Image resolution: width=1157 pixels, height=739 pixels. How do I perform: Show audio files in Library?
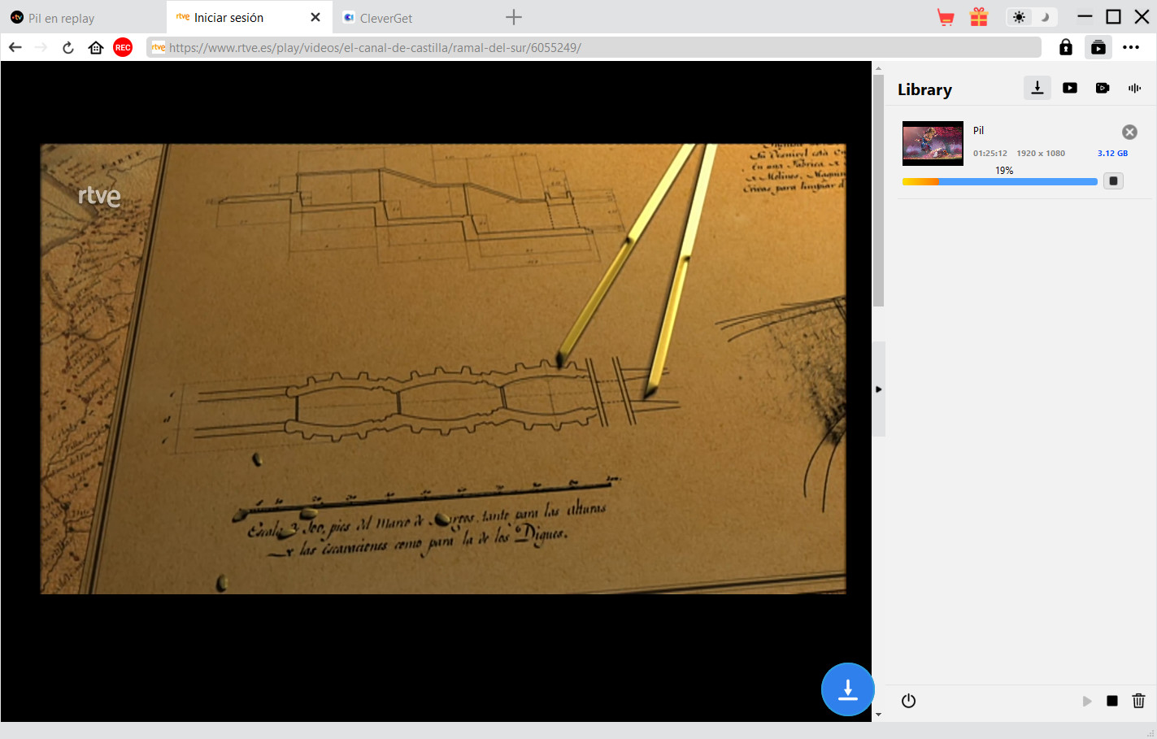coord(1135,88)
